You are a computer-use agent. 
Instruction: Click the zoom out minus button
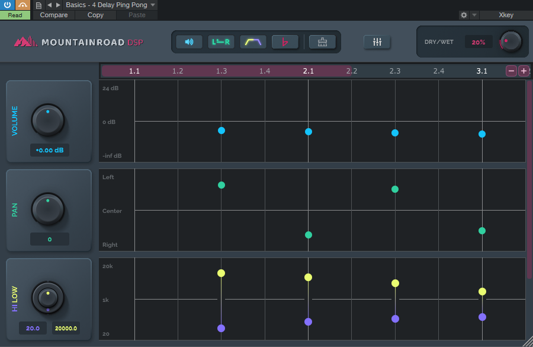click(511, 71)
